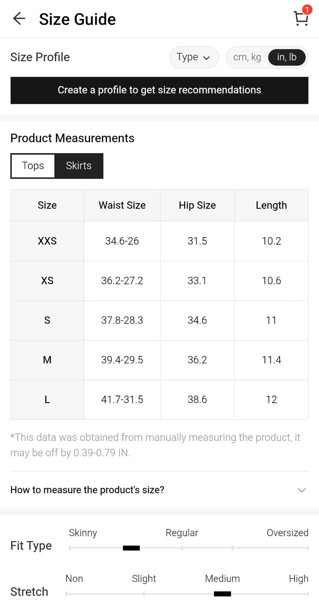Screen dimensions: 319x605
Task: Switch units to cm, kg
Action: [247, 57]
